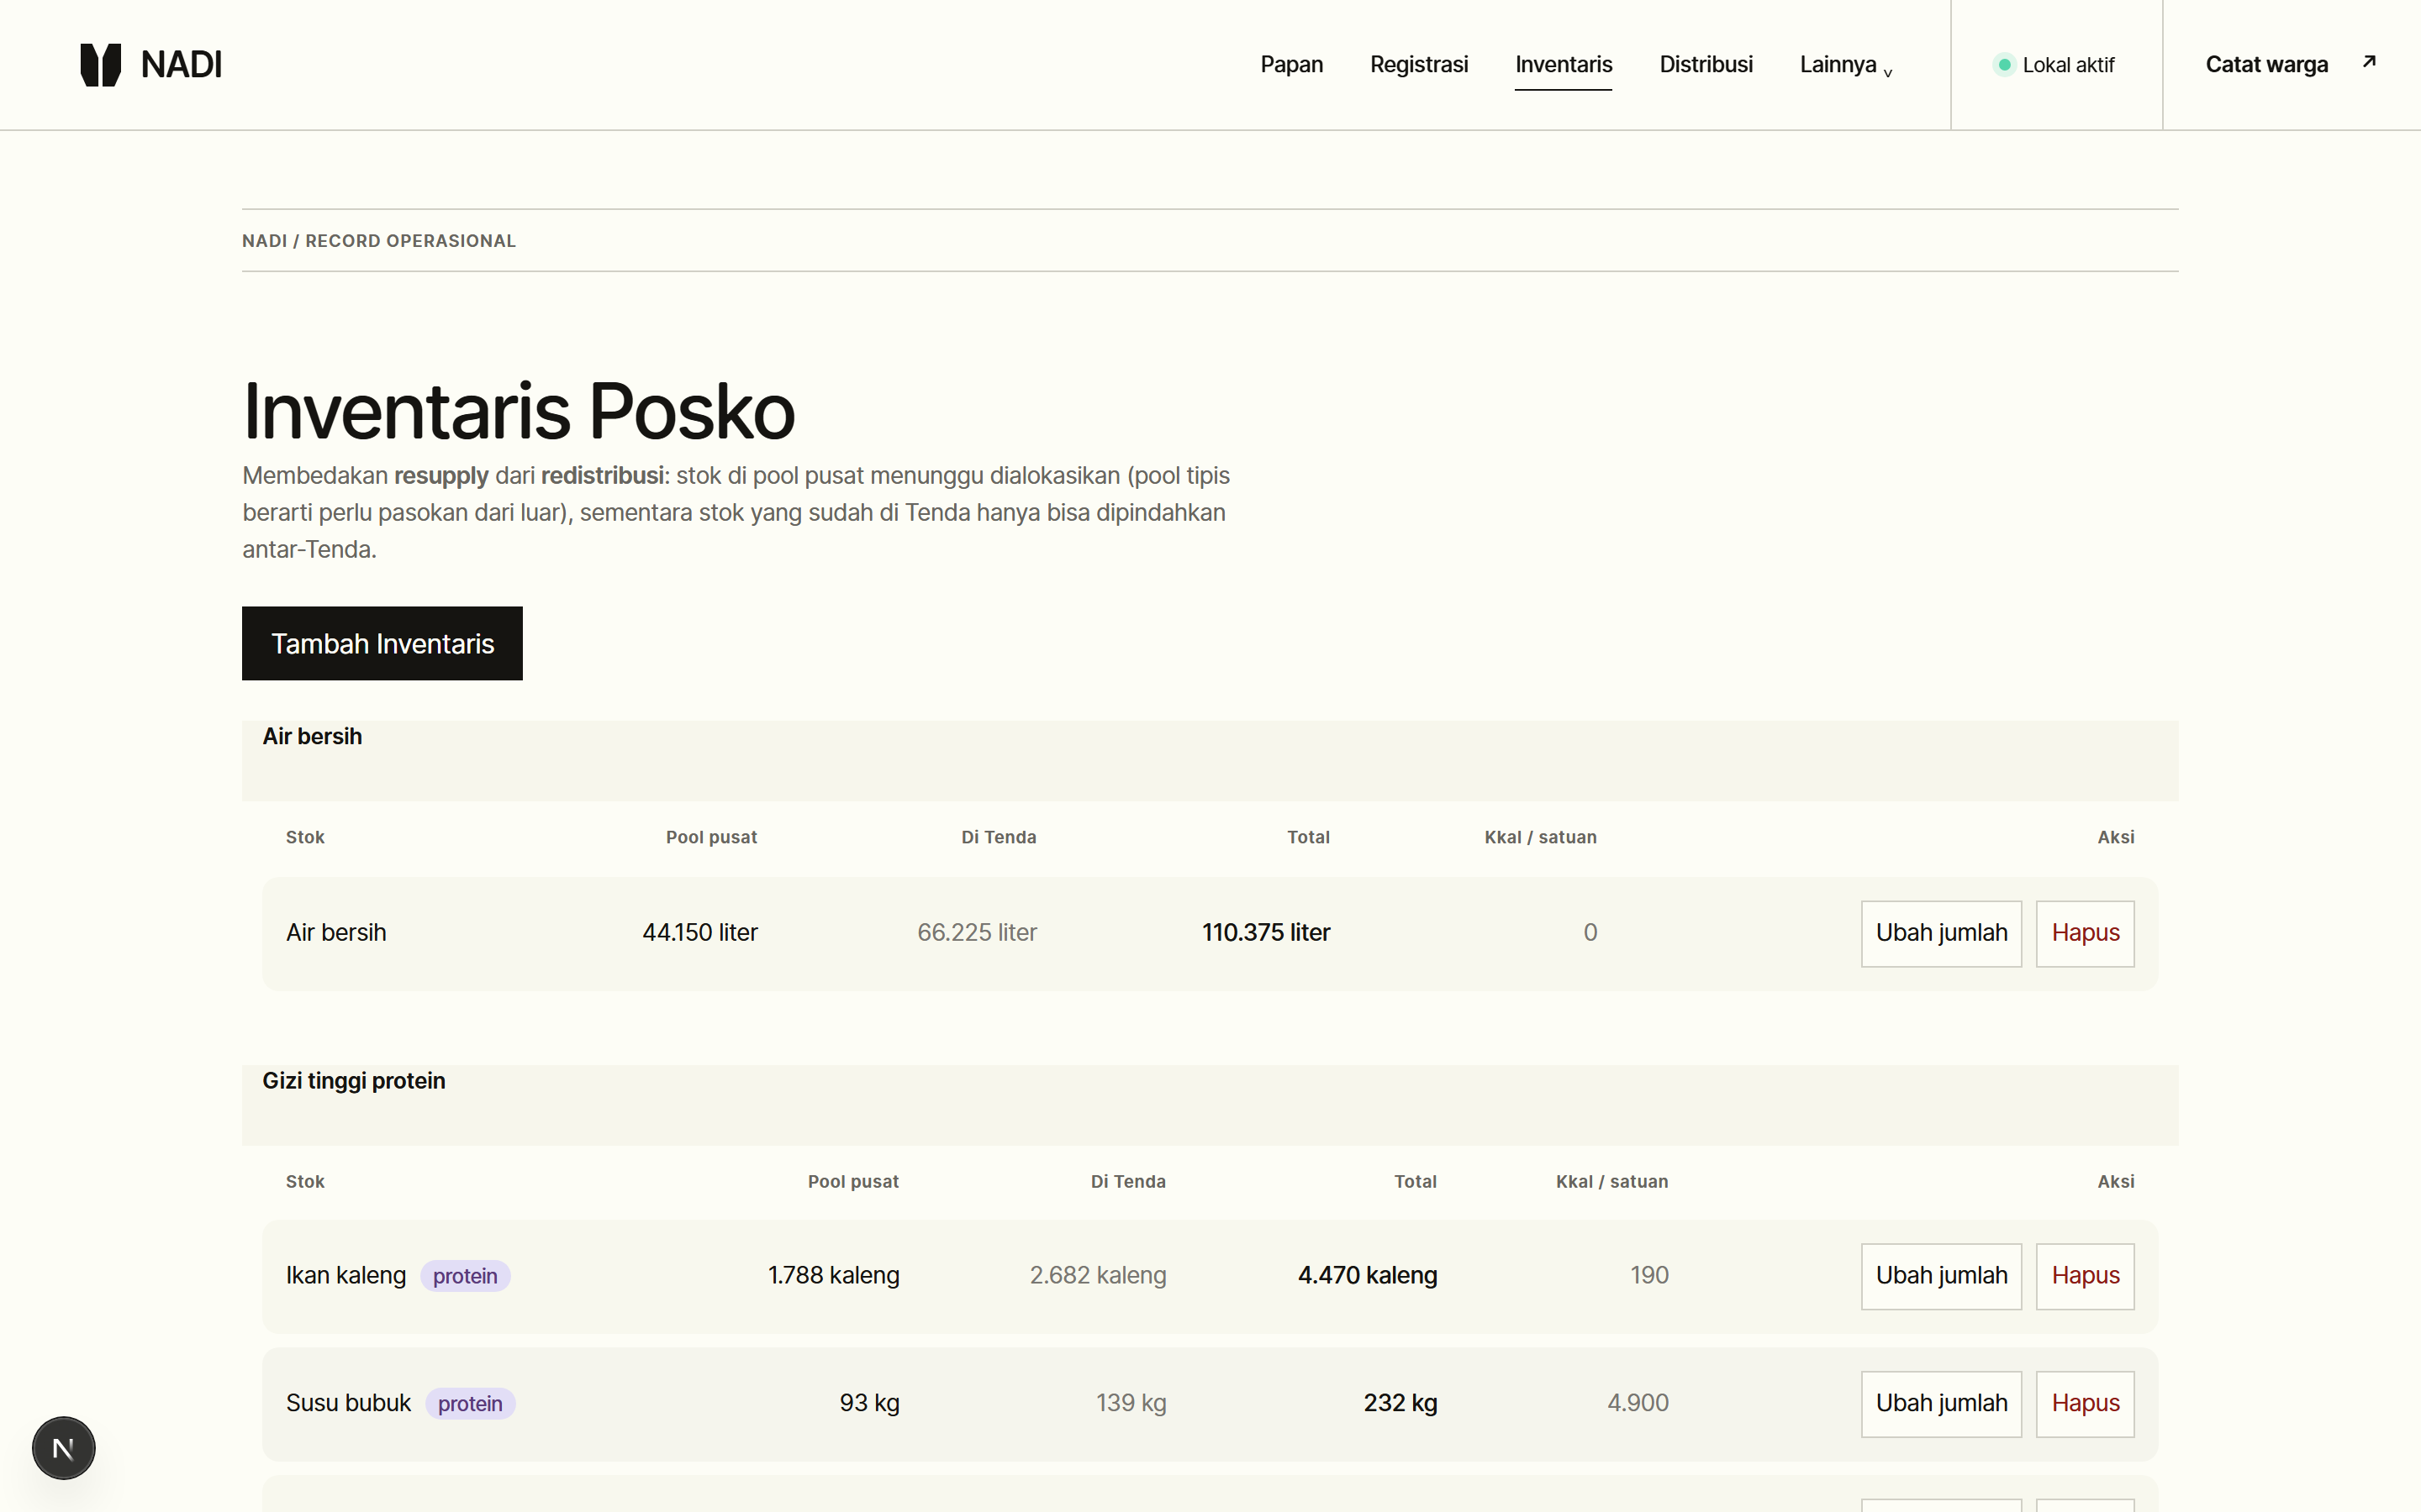Expand the Lainnya dropdown menu
The width and height of the screenshot is (2421, 1512).
pyautogui.click(x=1846, y=65)
